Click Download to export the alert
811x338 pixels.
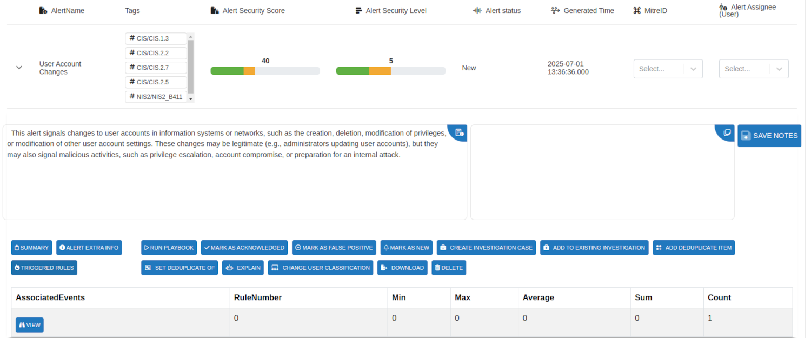[x=402, y=268]
